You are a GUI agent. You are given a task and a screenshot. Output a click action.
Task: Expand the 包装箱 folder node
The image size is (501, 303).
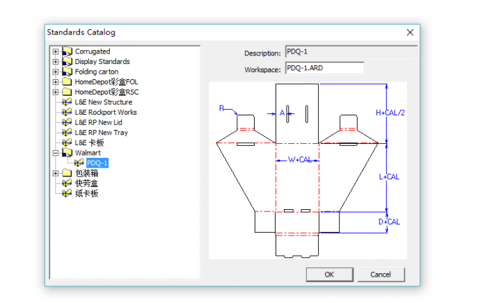click(x=56, y=173)
